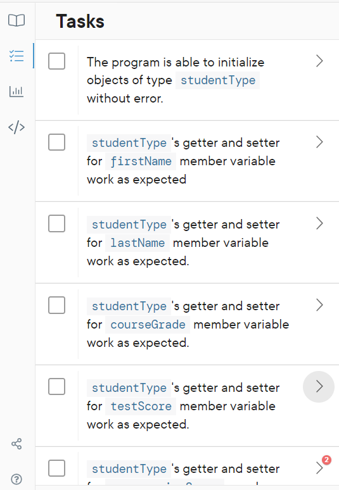Click the firstName code label in task
The width and height of the screenshot is (339, 490).
coord(141,161)
